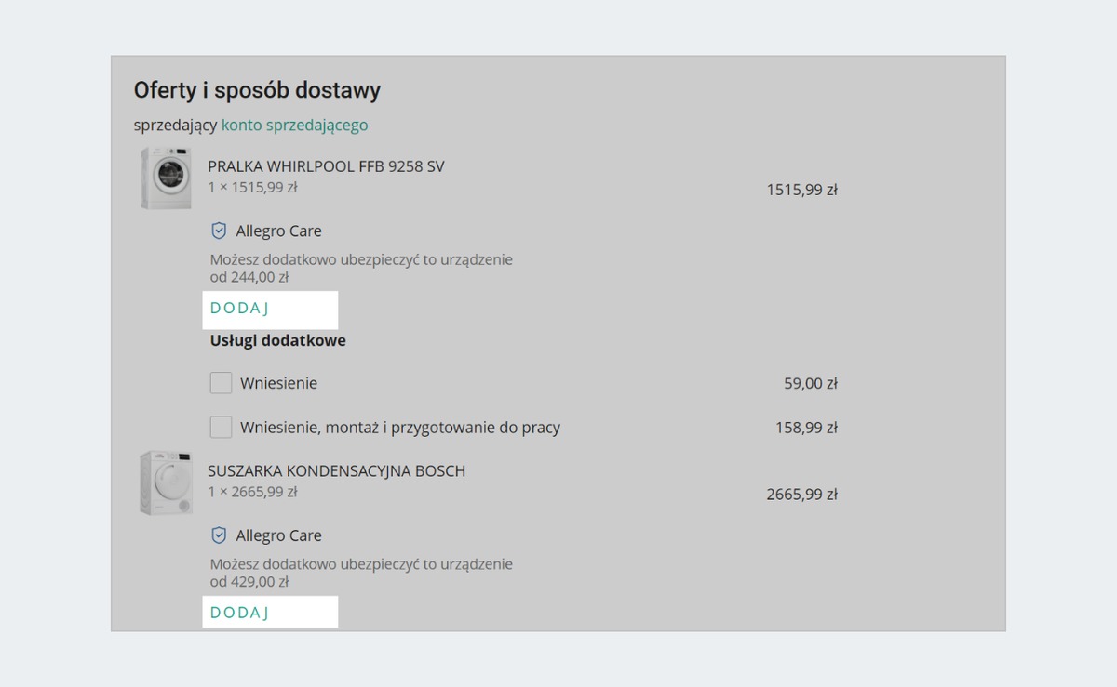Enable Wniesienie, montaż i przygotowanie do pracy
The height and width of the screenshot is (687, 1117).
pyautogui.click(x=221, y=426)
